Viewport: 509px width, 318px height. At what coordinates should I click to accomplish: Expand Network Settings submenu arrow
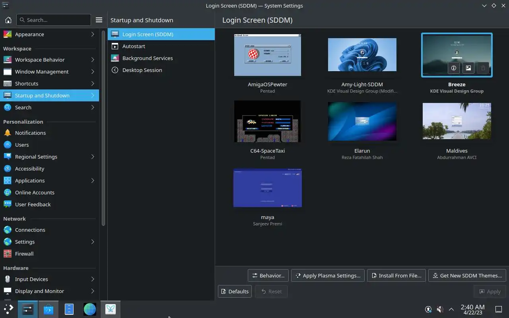[x=93, y=242]
